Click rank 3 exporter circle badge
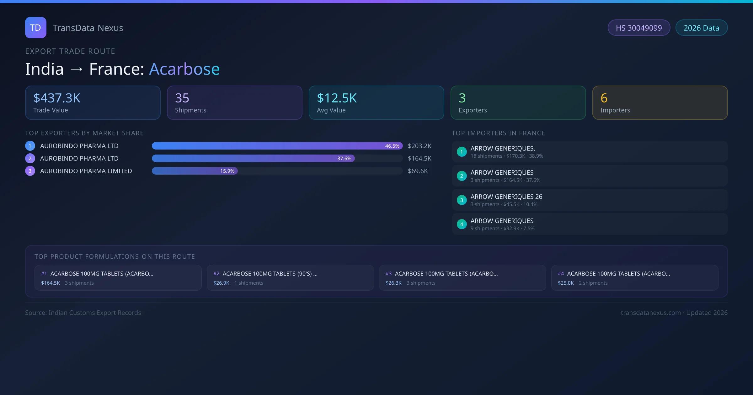The width and height of the screenshot is (753, 395). (30, 171)
